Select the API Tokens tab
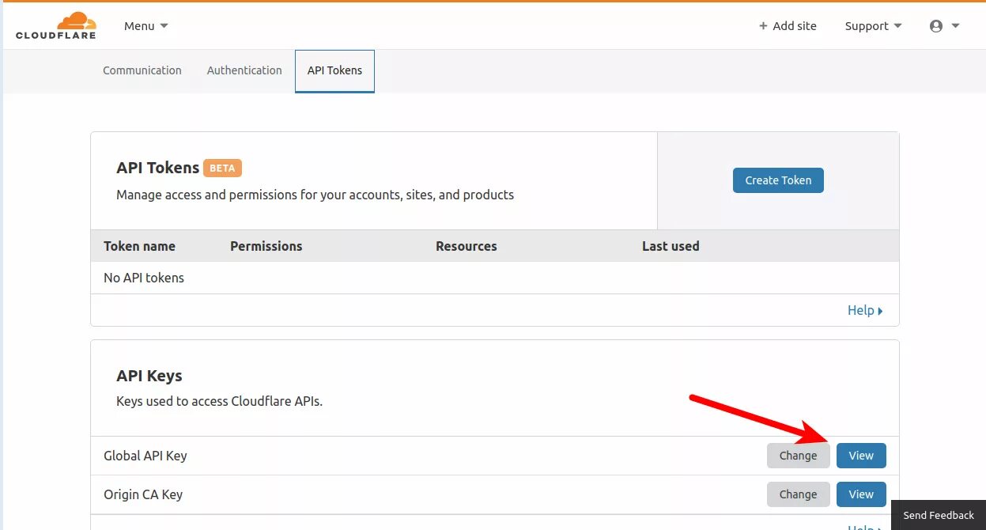The width and height of the screenshot is (986, 530). (334, 71)
